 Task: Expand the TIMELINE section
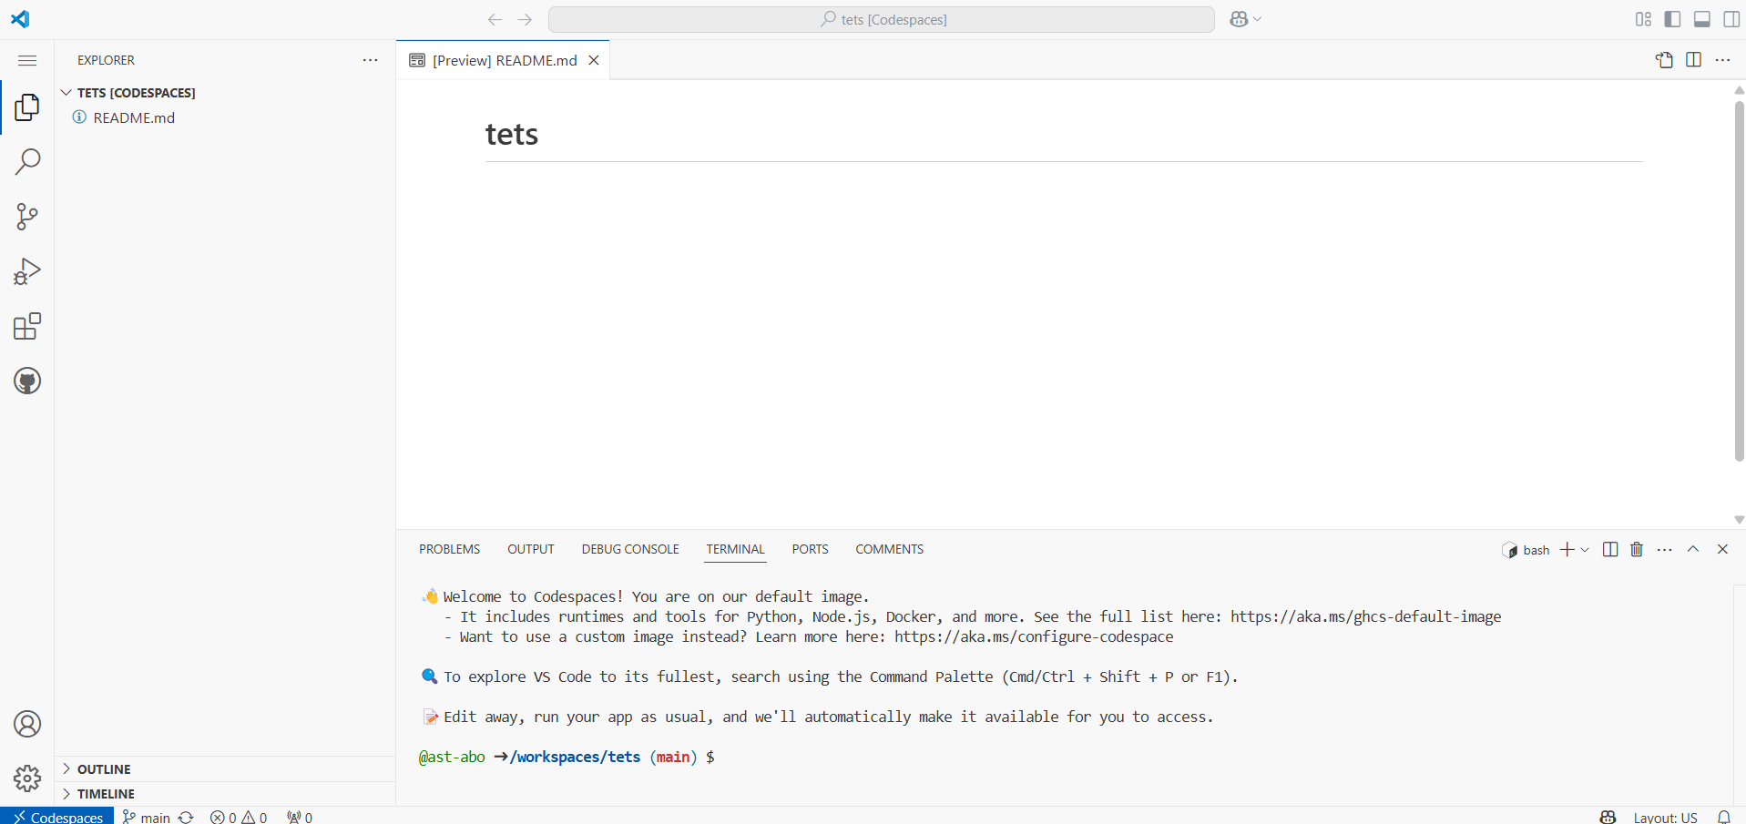(106, 794)
